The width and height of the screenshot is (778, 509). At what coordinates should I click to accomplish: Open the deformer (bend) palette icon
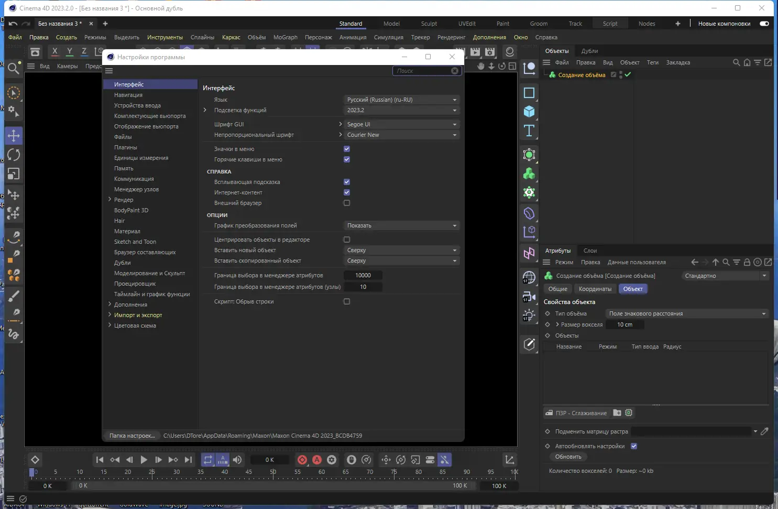pyautogui.click(x=529, y=213)
